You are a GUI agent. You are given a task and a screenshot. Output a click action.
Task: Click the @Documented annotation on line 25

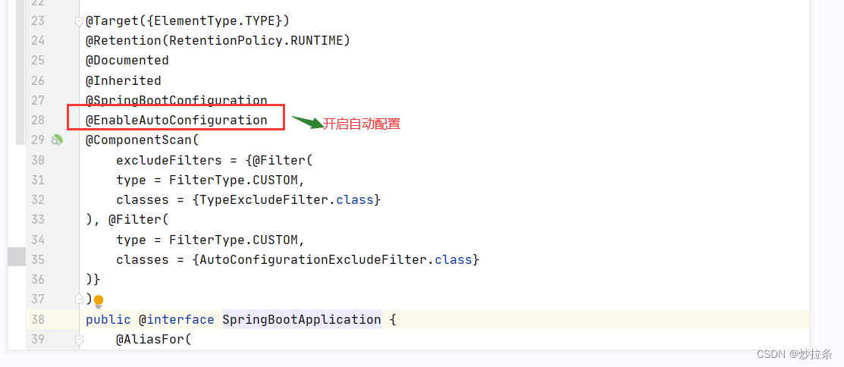[127, 60]
